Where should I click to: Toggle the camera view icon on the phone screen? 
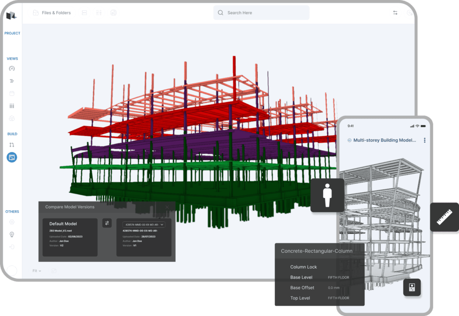click(411, 287)
